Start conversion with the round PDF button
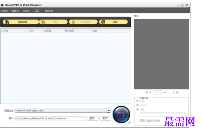 click(121, 115)
